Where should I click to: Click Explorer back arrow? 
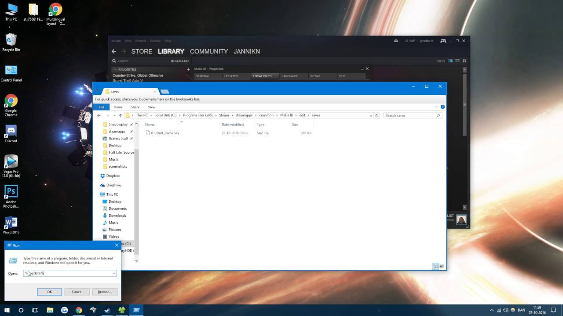[x=99, y=115]
